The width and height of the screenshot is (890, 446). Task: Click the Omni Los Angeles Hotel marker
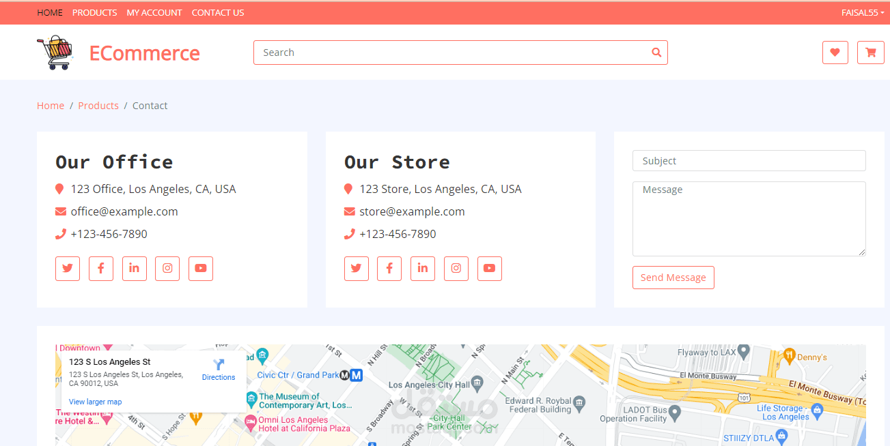click(x=251, y=423)
